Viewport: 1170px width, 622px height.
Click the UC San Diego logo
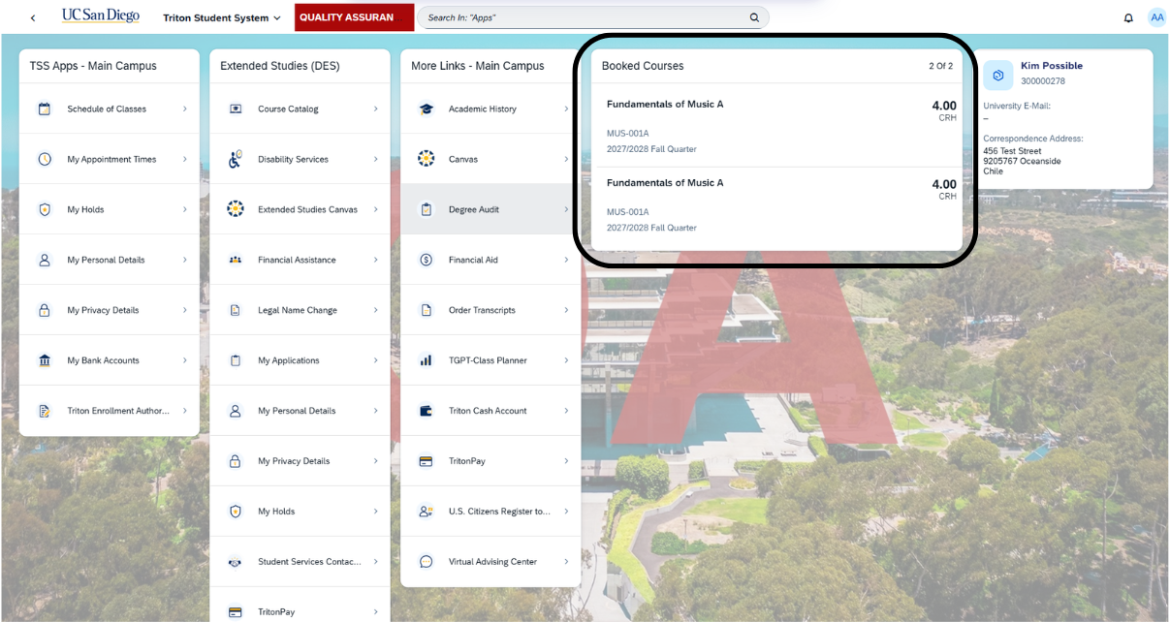pos(101,16)
